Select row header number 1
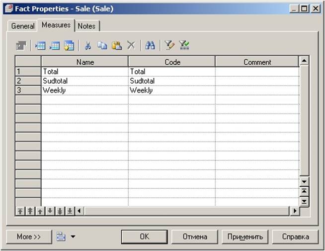The width and height of the screenshot is (325, 251). (x=28, y=72)
